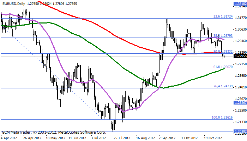Click the 1.29460 price axis value
Viewport: 247px width, 141px height.
coord(241,41)
